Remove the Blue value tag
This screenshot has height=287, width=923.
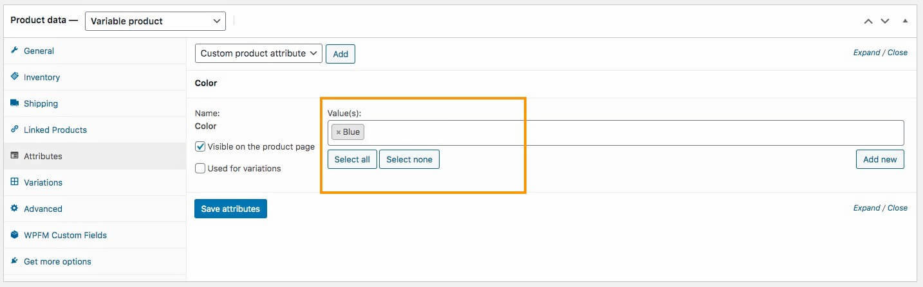[339, 132]
